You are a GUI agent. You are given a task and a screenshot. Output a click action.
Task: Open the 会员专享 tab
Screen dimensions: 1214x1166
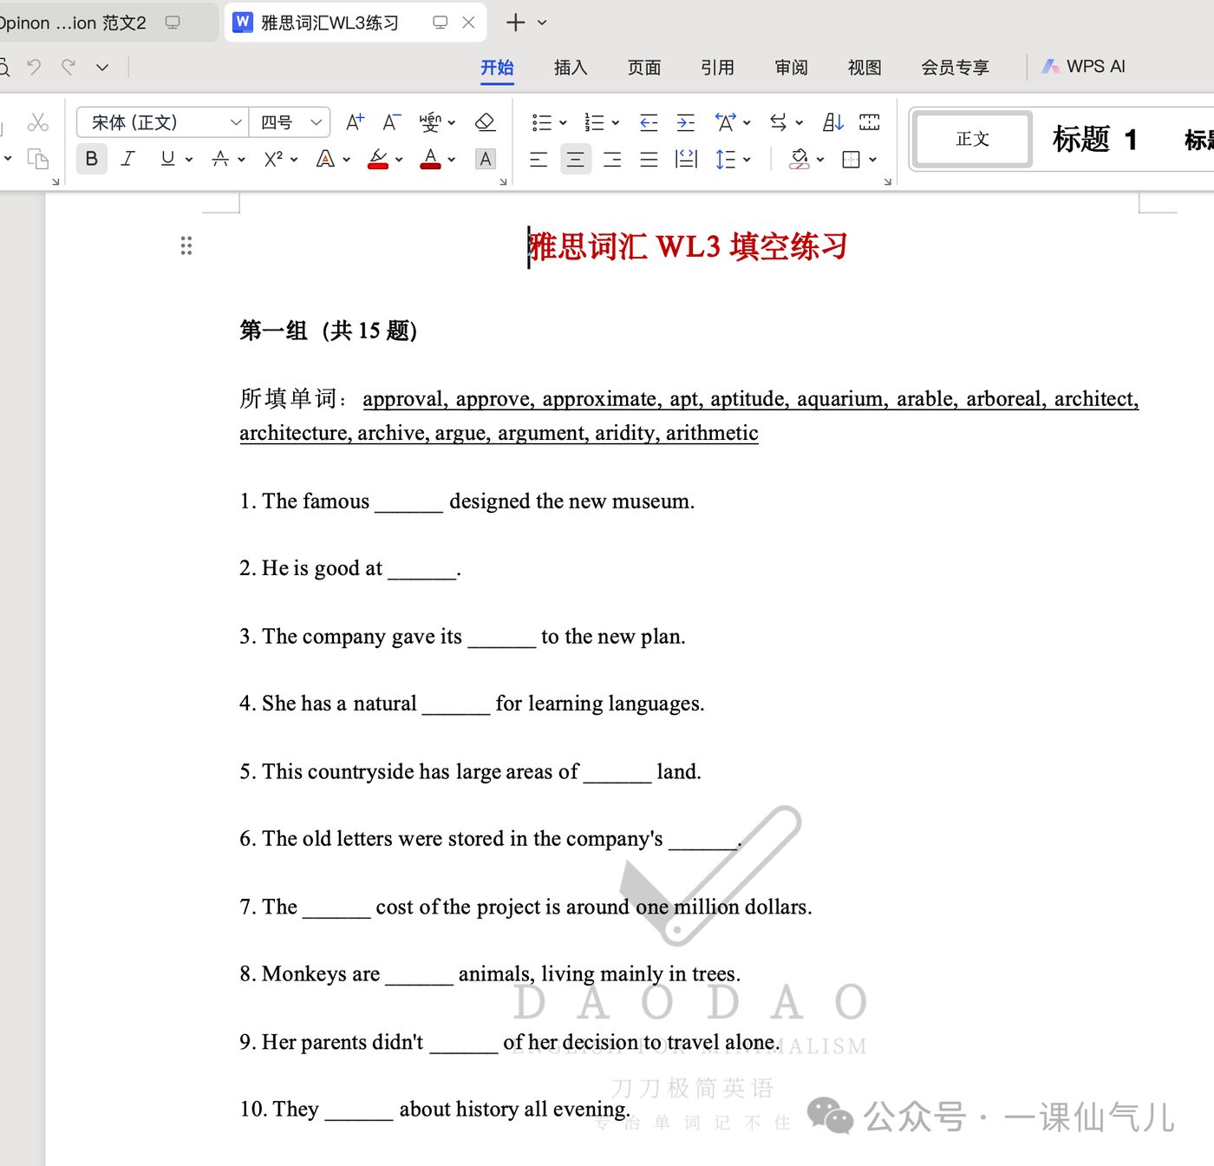955,68
